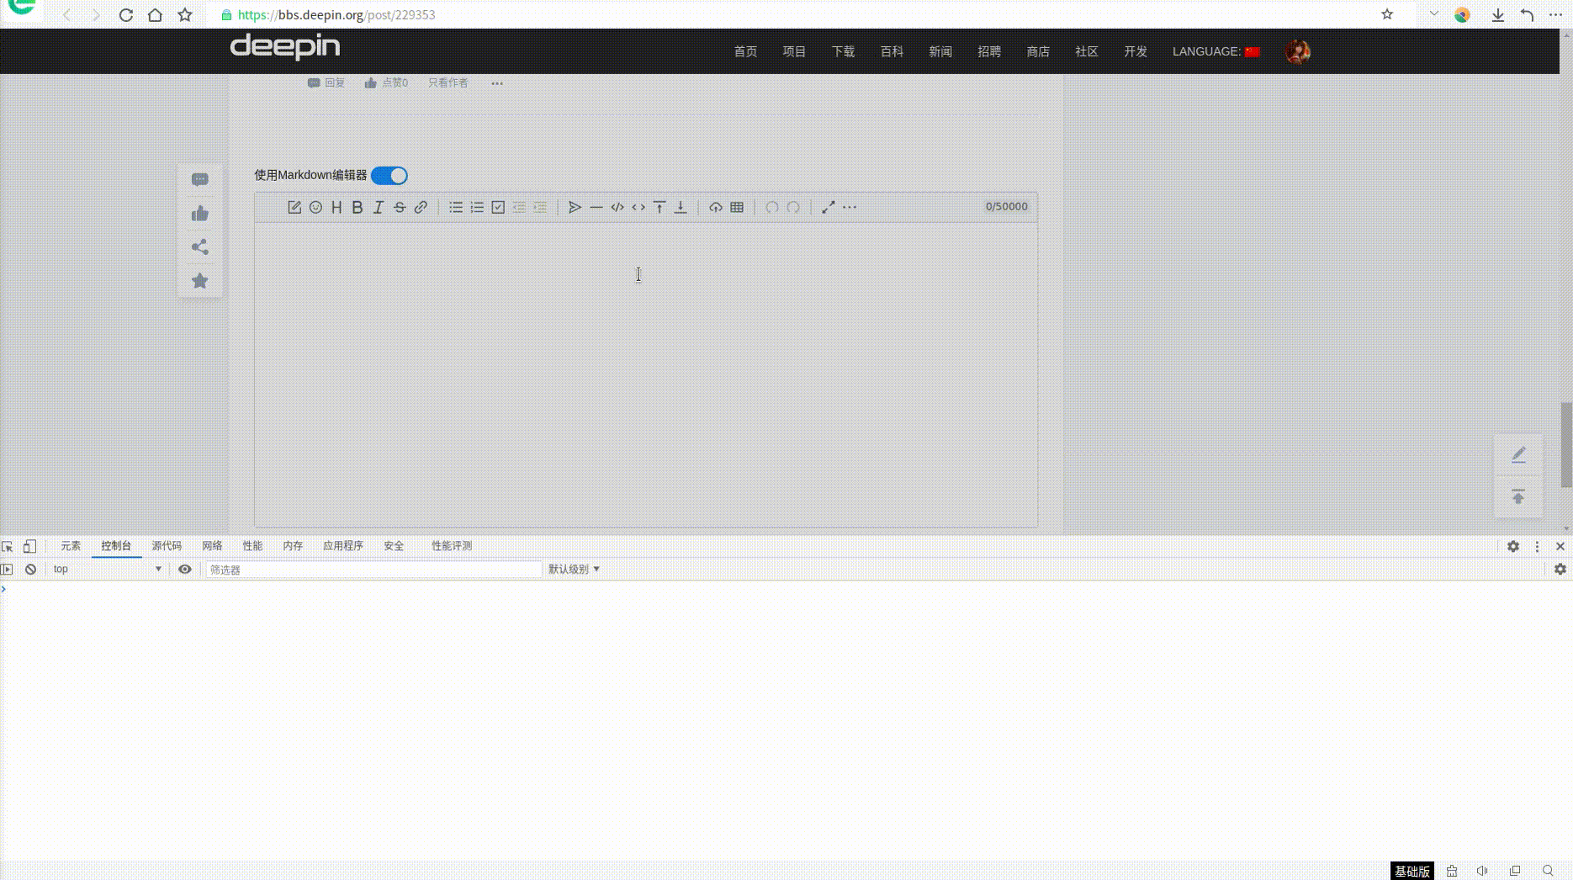Activate the DevTools element inspector
This screenshot has height=880, width=1573.
coord(8,546)
